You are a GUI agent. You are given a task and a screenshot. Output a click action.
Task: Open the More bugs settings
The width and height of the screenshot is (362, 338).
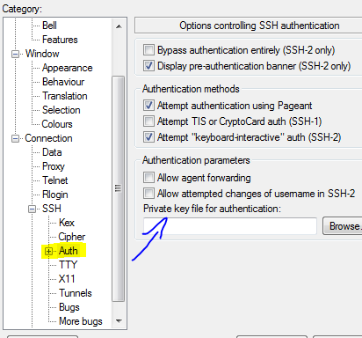point(81,321)
